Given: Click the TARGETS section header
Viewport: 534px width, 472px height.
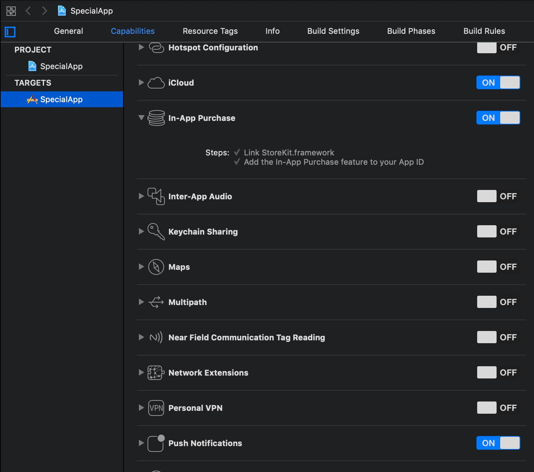Looking at the screenshot, I should click(x=33, y=83).
